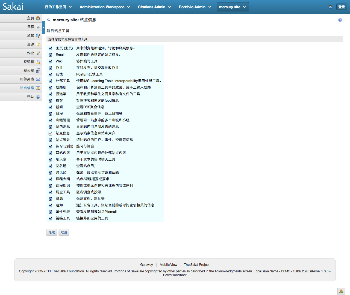Open the Administration Workspace dropdown arrow
Screen dimensions: 350x295
tap(129, 7)
